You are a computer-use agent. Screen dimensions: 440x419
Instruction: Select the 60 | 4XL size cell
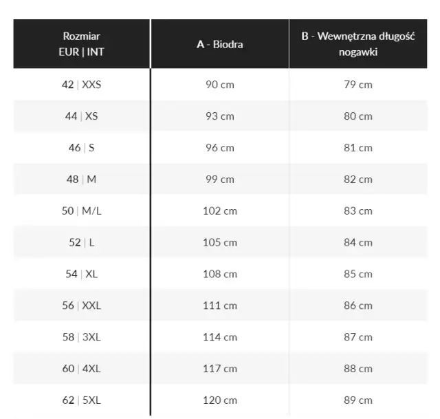[x=81, y=369]
